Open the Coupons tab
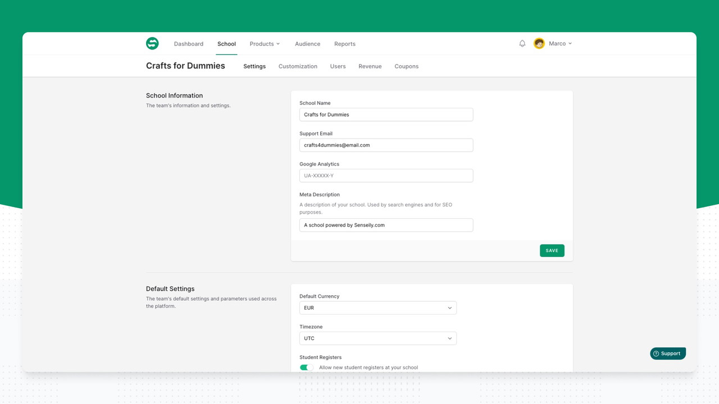Screen dimensions: 719x404 pyautogui.click(x=406, y=66)
